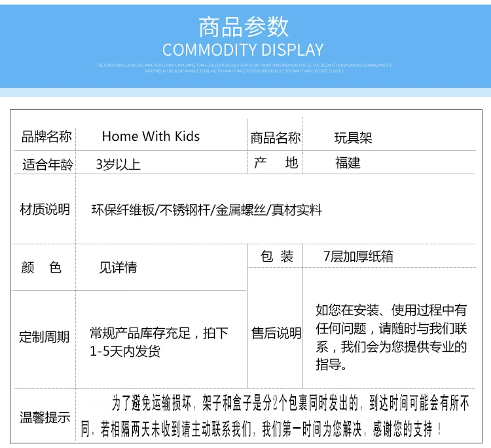Screen dimensions: 491x448
Task: Click the 若相隔两天未收到 notice line
Action: pyautogui.click(x=261, y=429)
